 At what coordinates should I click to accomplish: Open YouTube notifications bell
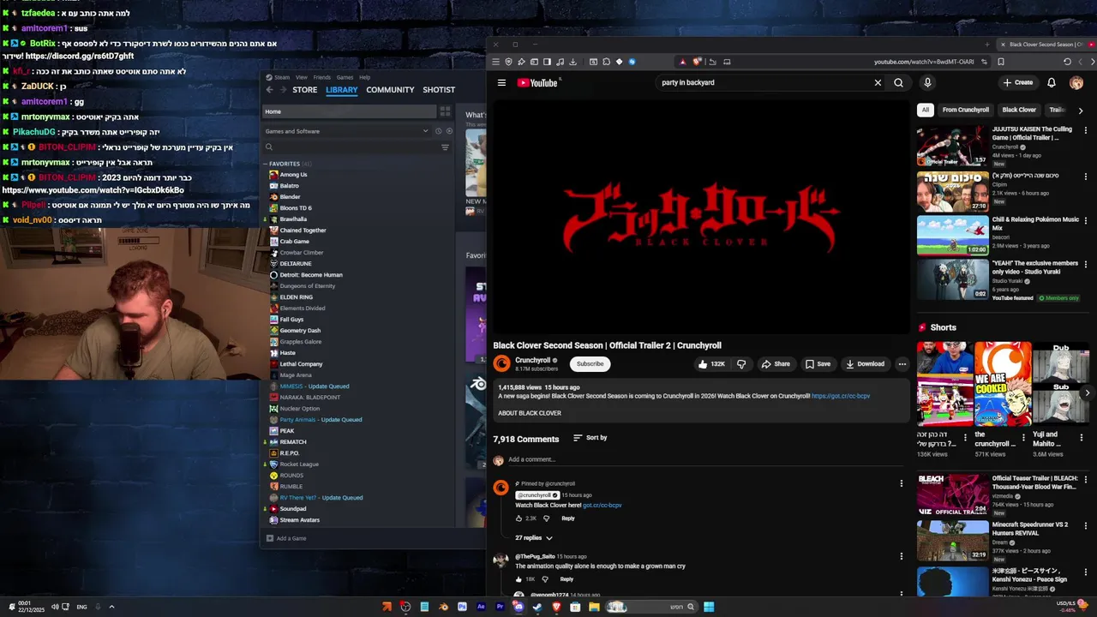pyautogui.click(x=1052, y=83)
